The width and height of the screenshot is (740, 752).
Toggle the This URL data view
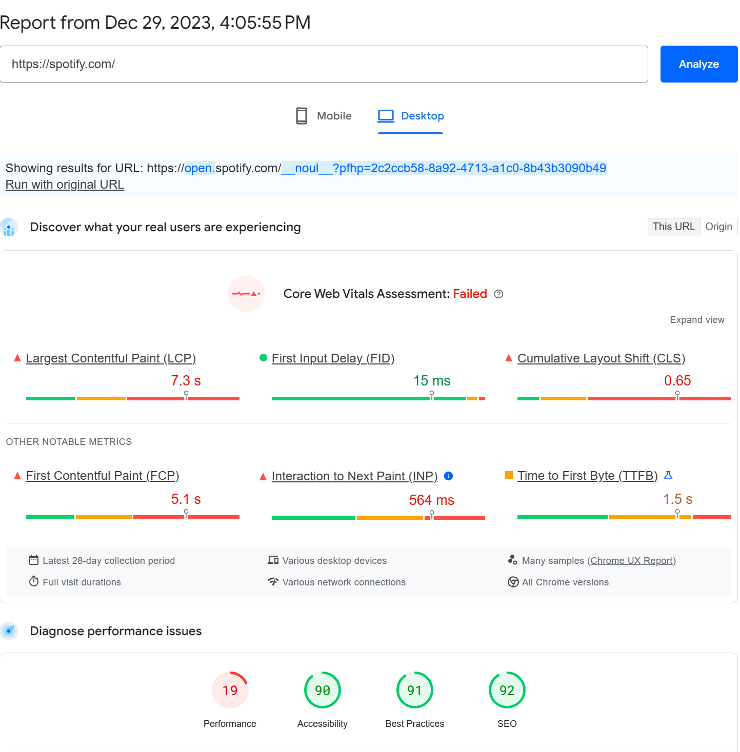tap(673, 227)
